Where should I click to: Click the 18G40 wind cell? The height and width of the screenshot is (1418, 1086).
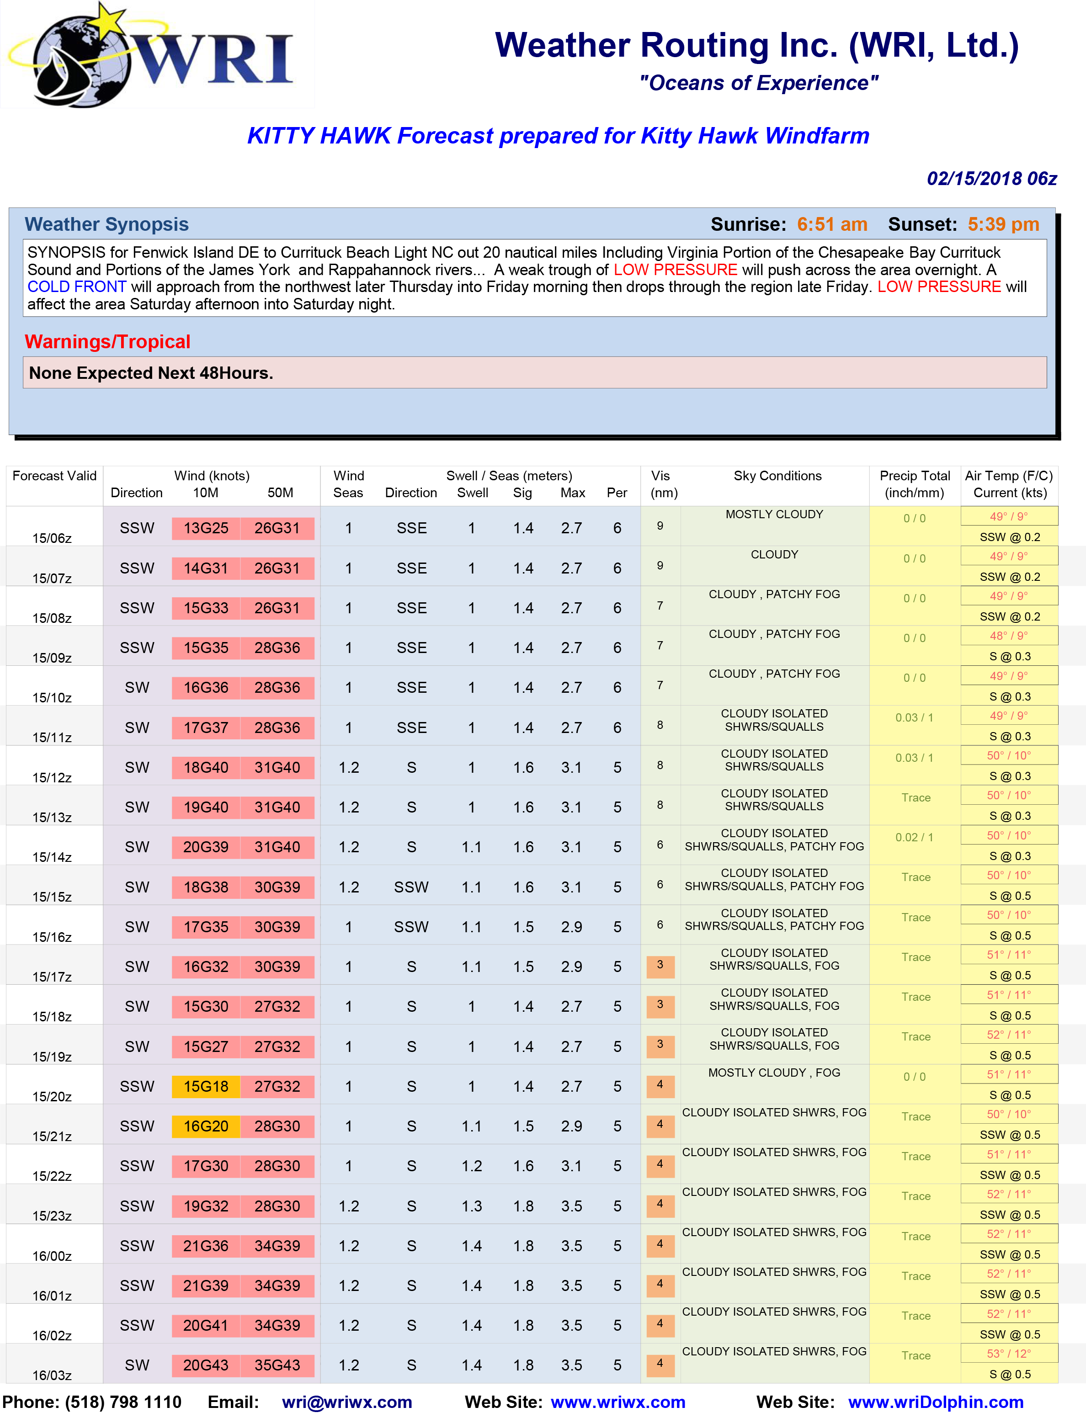pos(206,768)
